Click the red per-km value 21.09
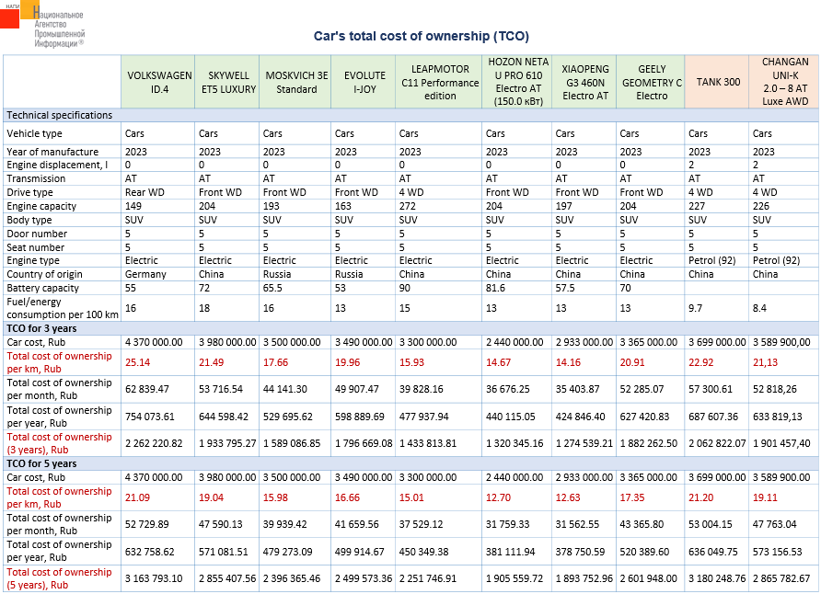 [138, 497]
